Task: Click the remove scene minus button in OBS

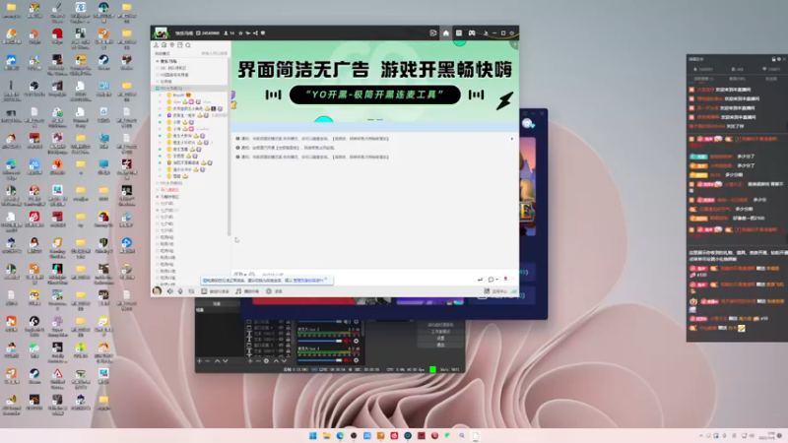Action: coord(207,360)
